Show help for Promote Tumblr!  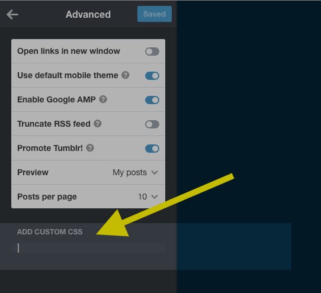click(x=90, y=148)
